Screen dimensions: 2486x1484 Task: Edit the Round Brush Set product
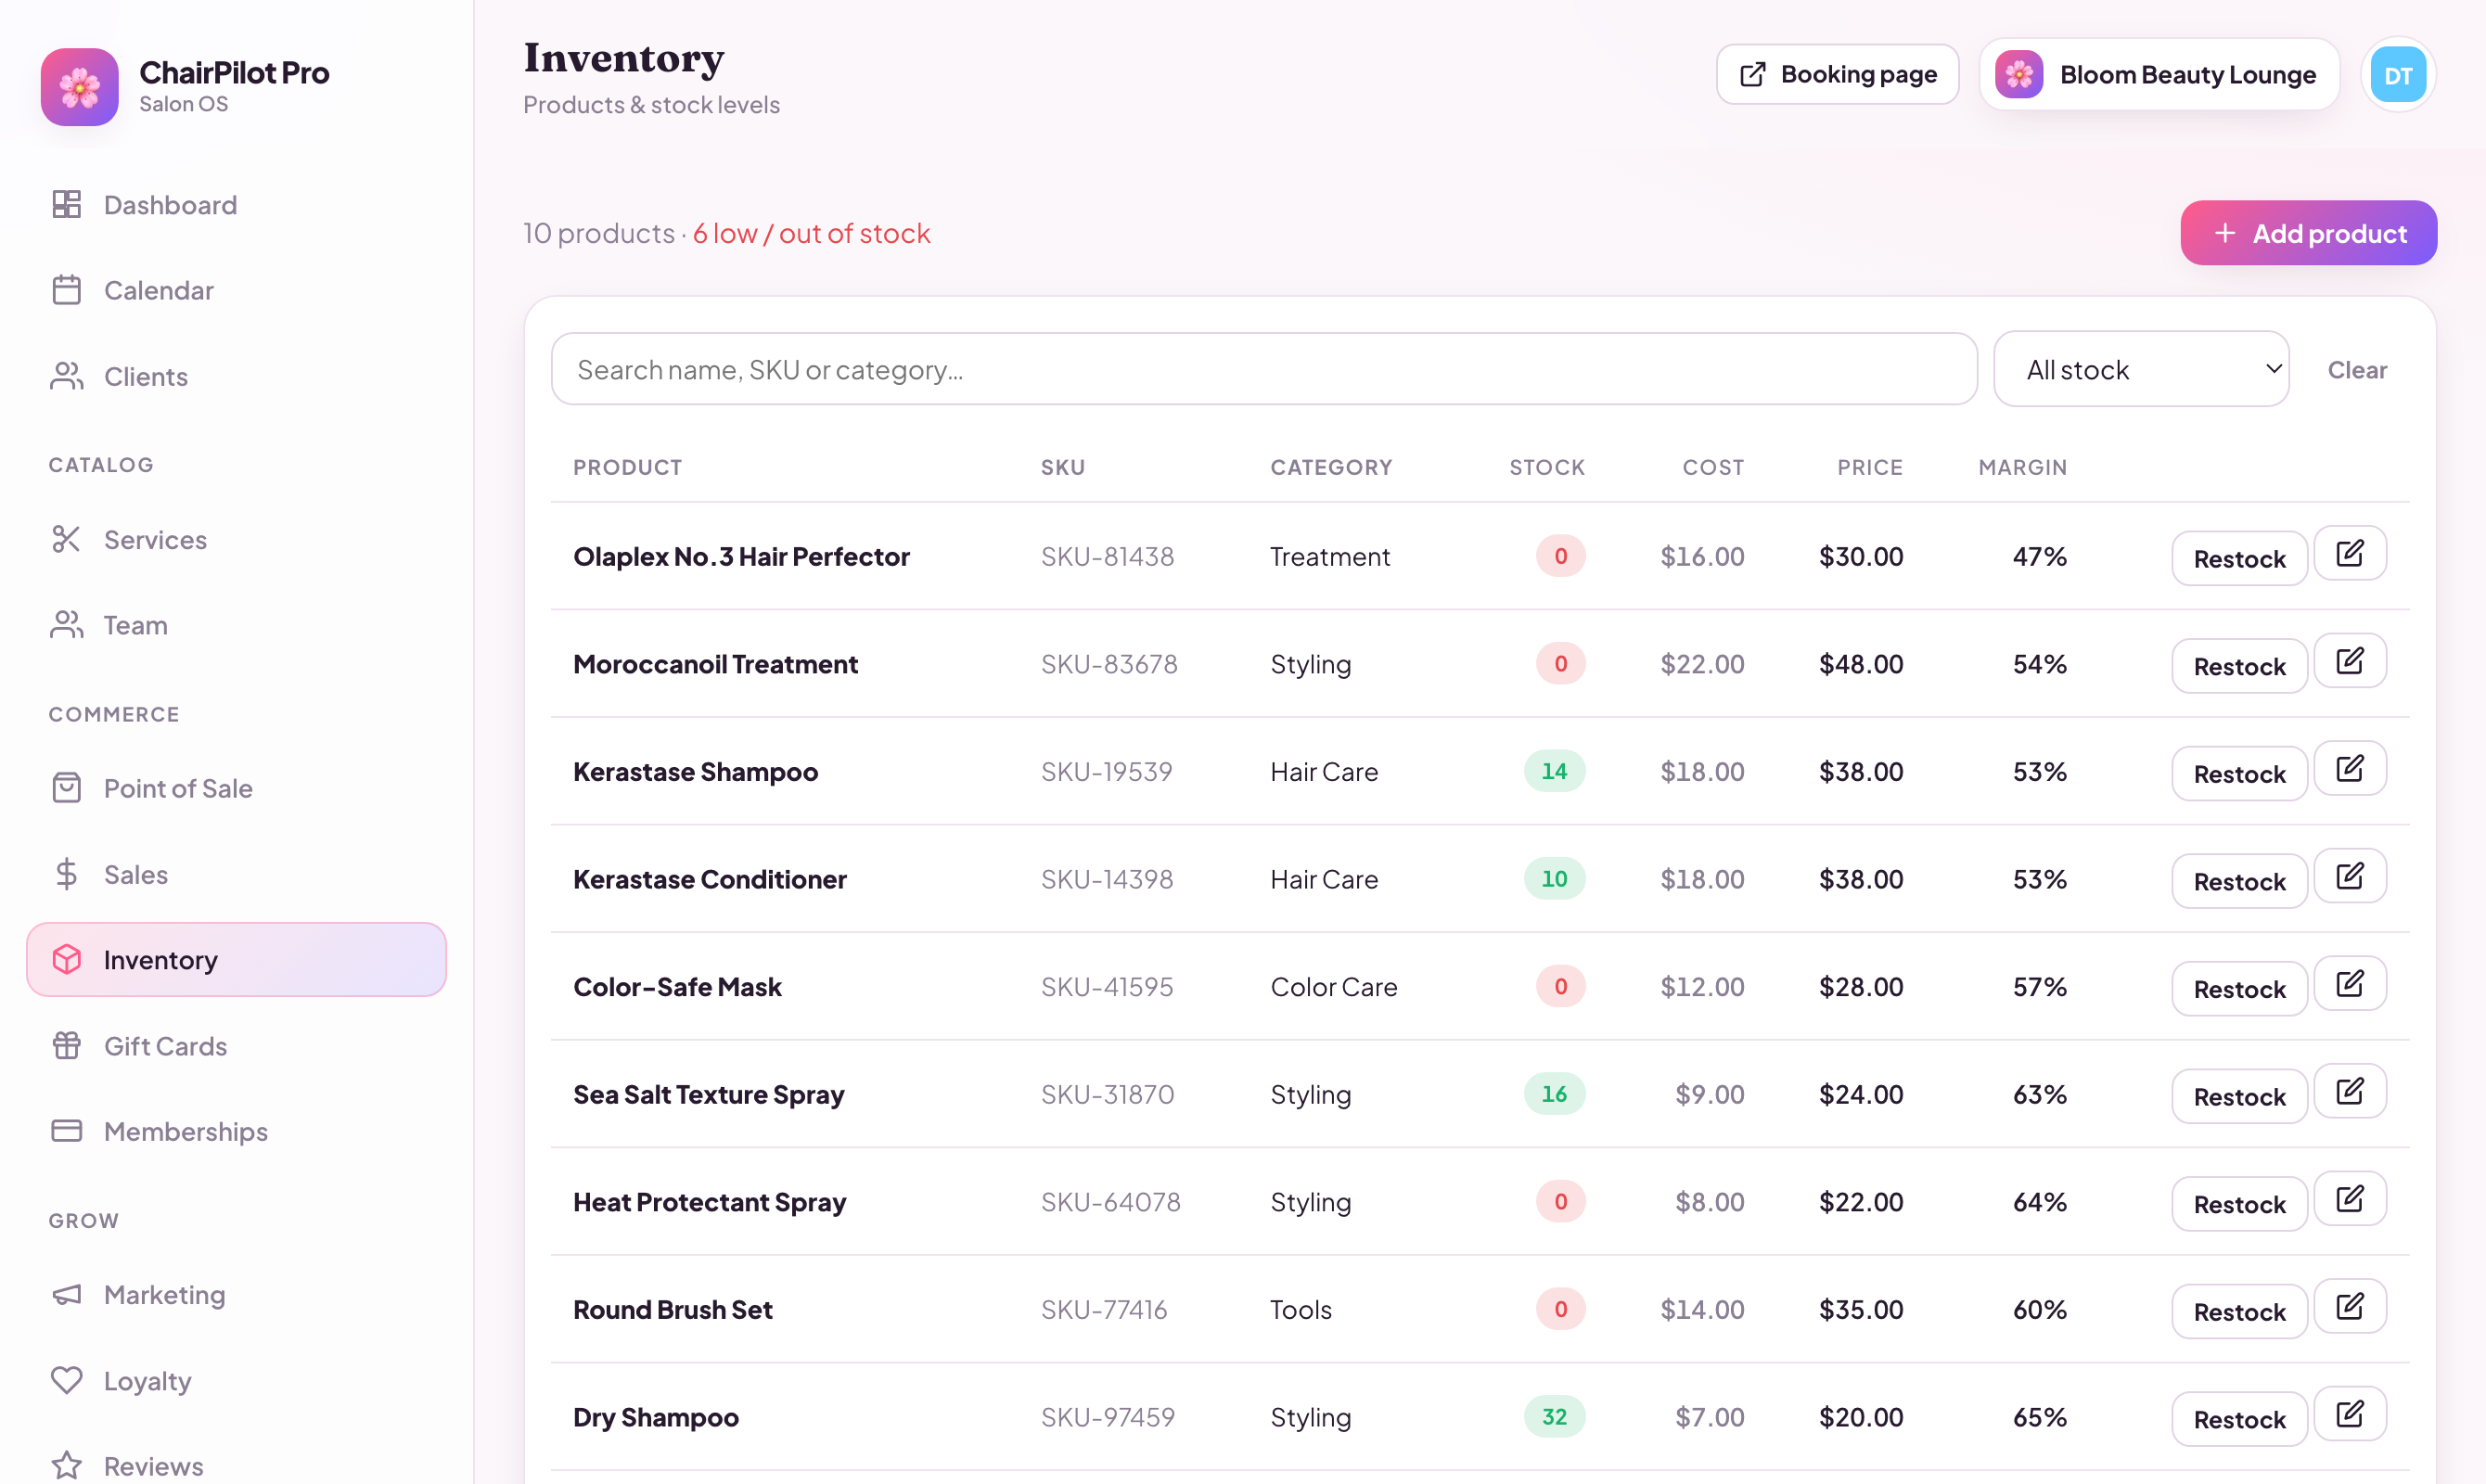tap(2350, 1306)
